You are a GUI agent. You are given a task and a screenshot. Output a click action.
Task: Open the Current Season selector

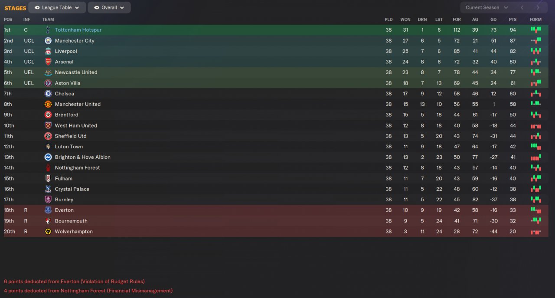(486, 7)
